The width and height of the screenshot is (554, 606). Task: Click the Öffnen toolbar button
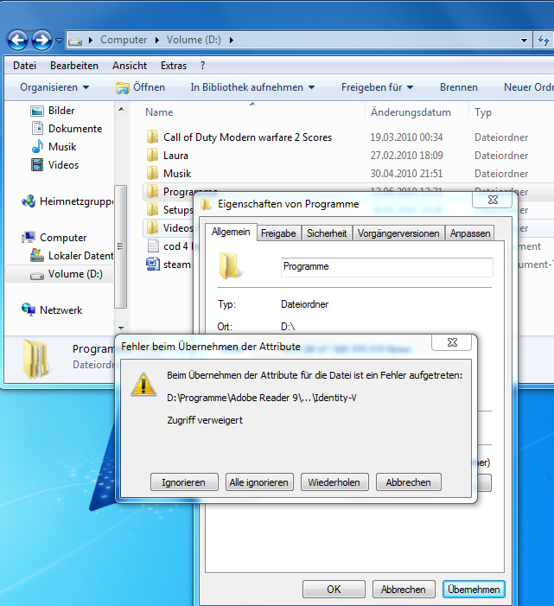click(140, 87)
